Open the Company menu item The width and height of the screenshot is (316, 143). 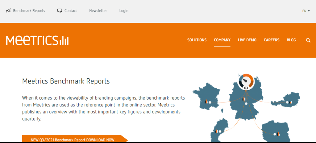222,40
